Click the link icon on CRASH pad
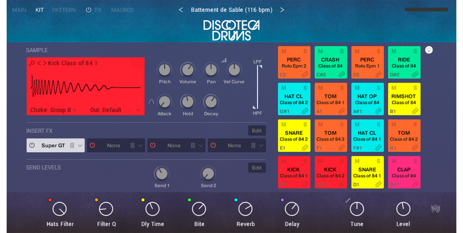 342,75
